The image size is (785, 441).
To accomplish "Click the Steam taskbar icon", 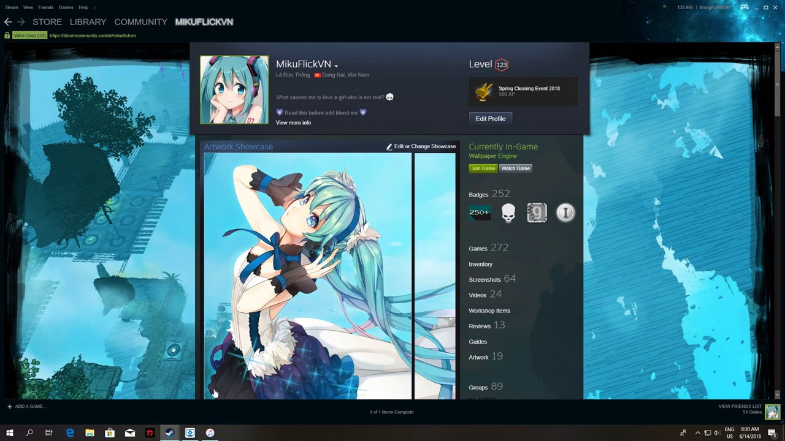I will pos(170,433).
